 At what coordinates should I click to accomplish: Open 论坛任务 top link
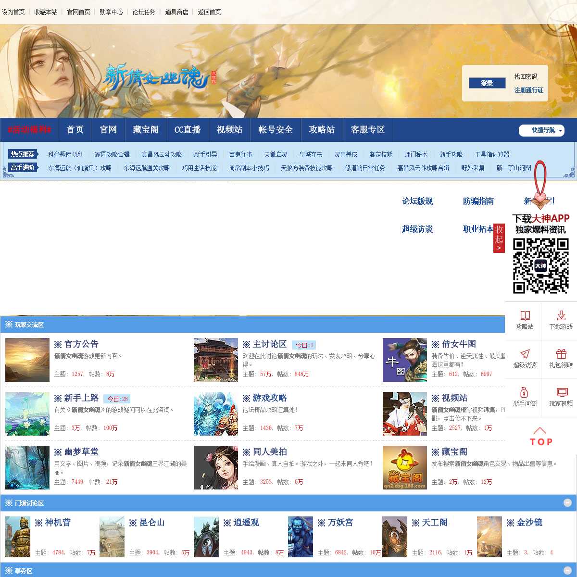pyautogui.click(x=144, y=12)
